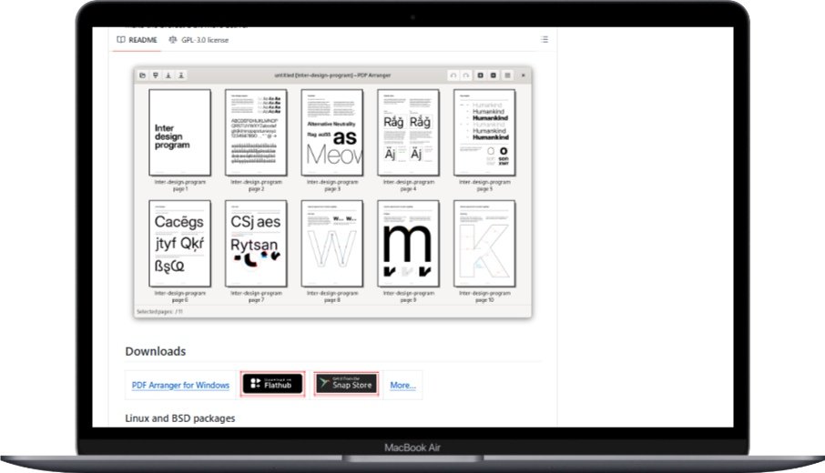
Task: Click the Open file icon in PDF Arranger
Action: coord(143,75)
